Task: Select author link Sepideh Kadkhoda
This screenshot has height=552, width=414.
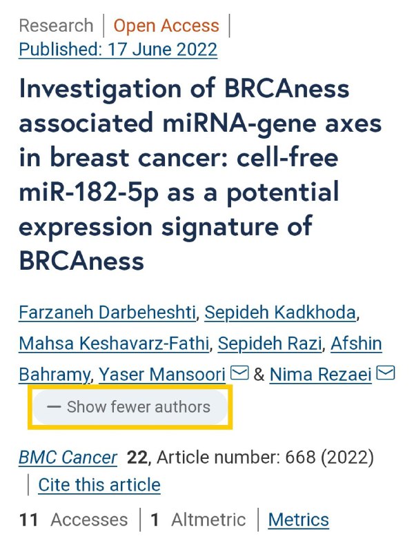Action: [x=280, y=313]
